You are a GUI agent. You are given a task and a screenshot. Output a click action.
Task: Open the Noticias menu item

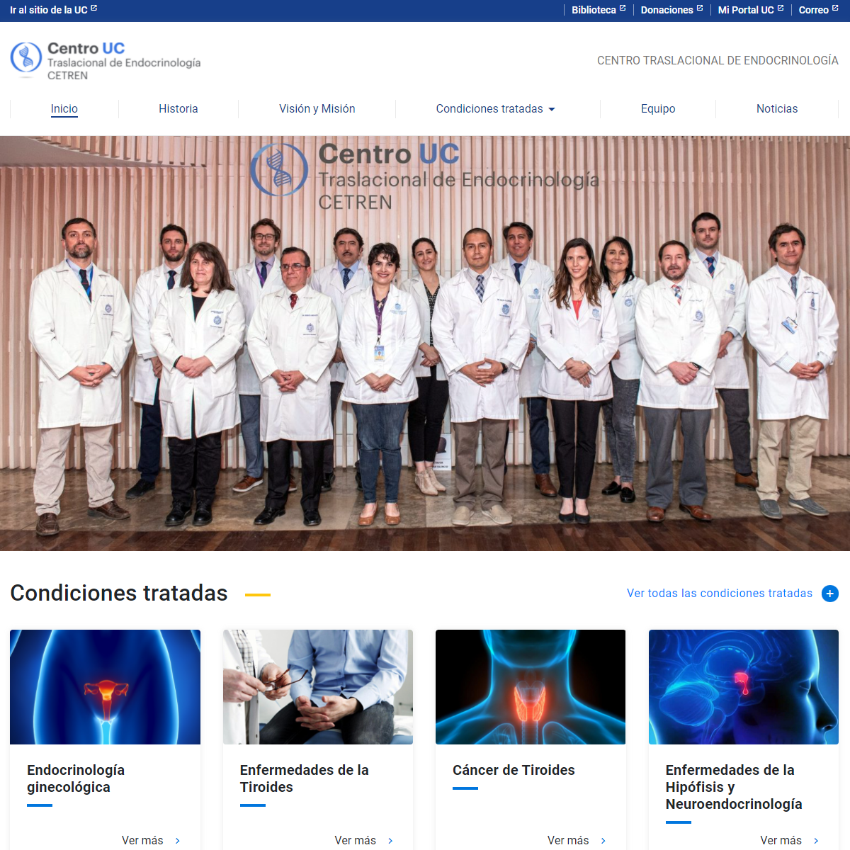[x=777, y=108]
